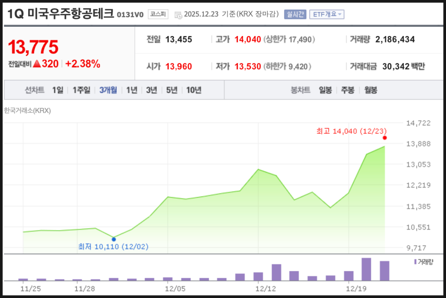Open the ETF개요 dropdown
Viewport: 446px width, 298px height.
click(327, 14)
